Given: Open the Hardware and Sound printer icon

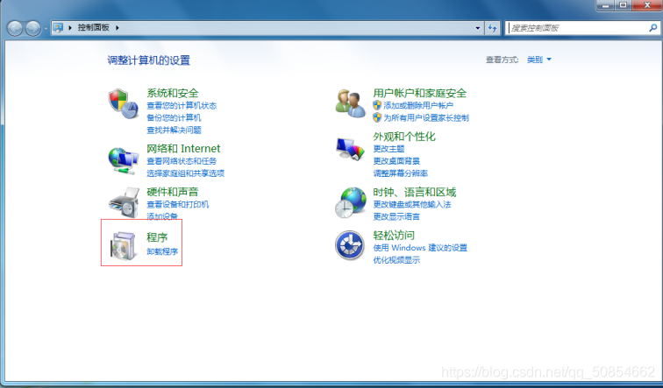Looking at the screenshot, I should (124, 202).
